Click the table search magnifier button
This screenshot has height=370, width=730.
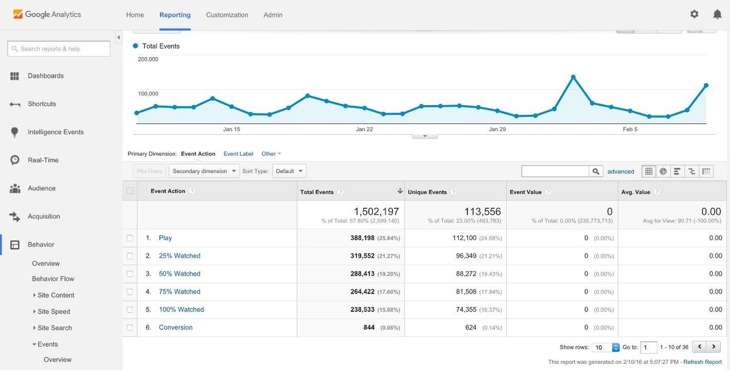point(596,171)
